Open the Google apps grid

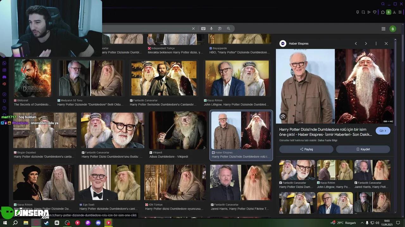[383, 29]
